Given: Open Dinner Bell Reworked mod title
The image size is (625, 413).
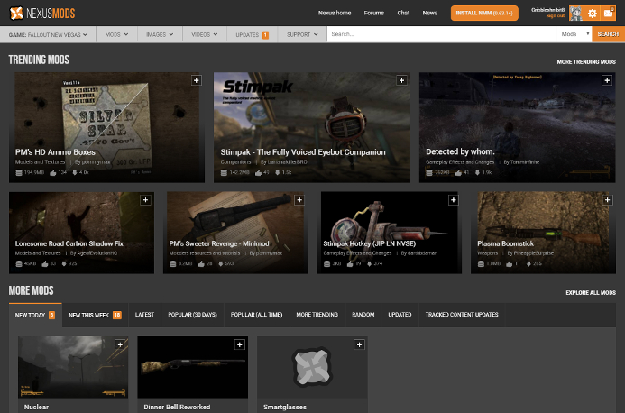Looking at the screenshot, I should 177,407.
